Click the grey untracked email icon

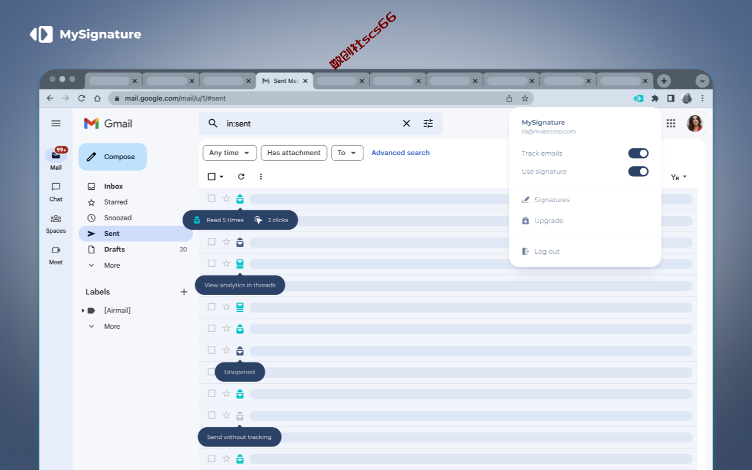pyautogui.click(x=240, y=416)
